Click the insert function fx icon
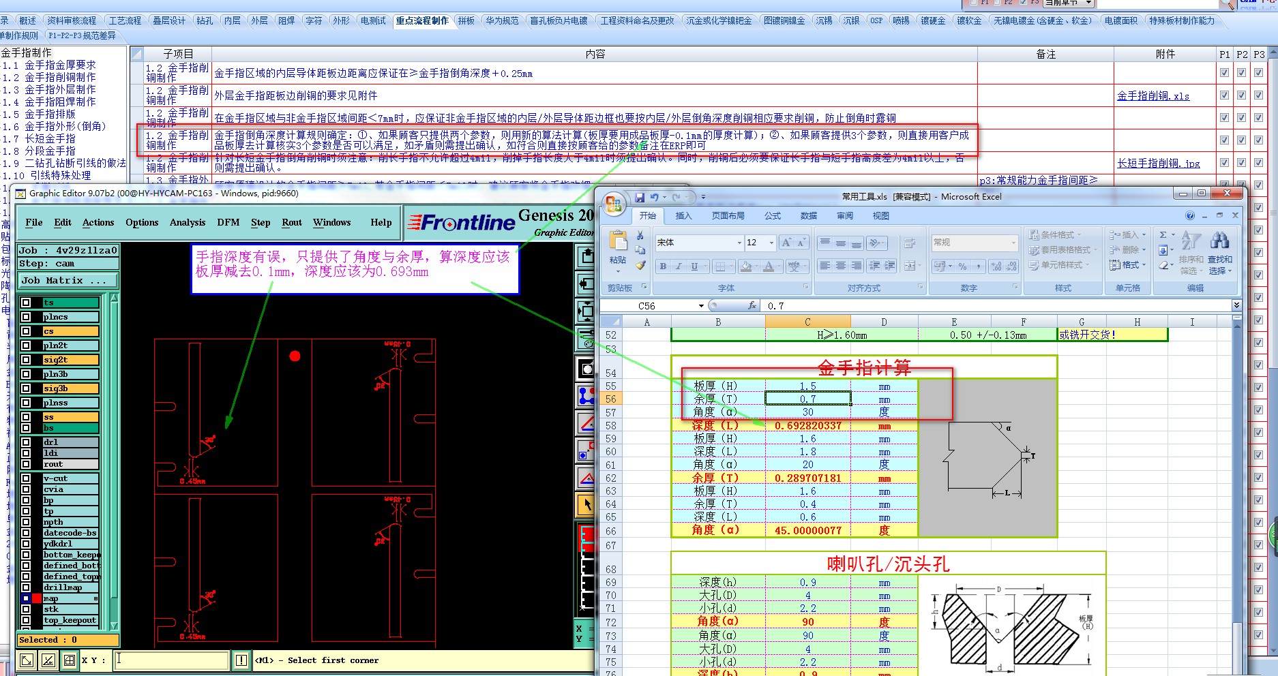Image resolution: width=1278 pixels, height=676 pixels. (x=752, y=306)
